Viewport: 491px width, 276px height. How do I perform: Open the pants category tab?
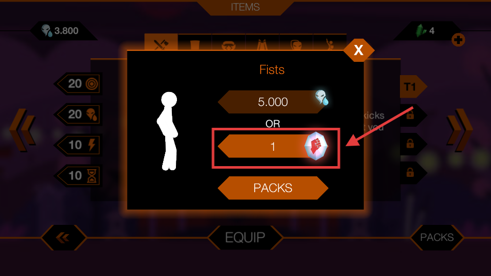pyautogui.click(x=262, y=43)
